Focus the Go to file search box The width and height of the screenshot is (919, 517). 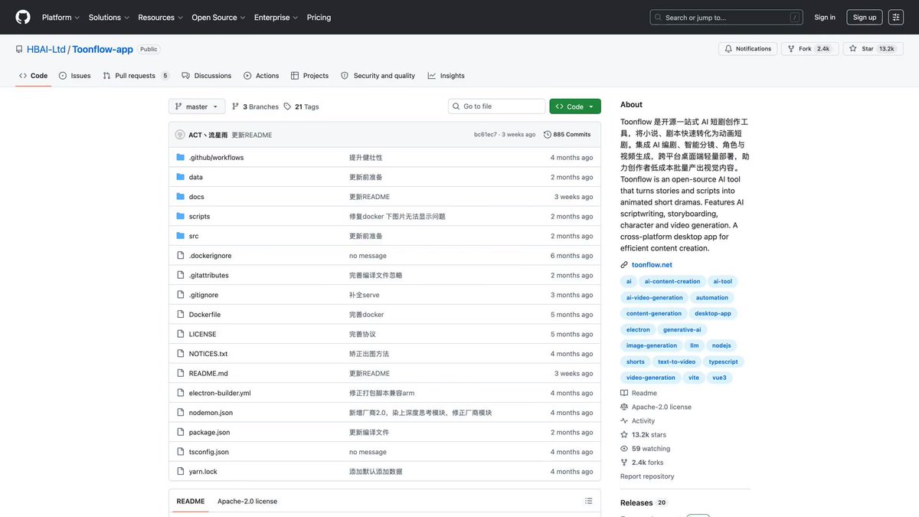497,106
